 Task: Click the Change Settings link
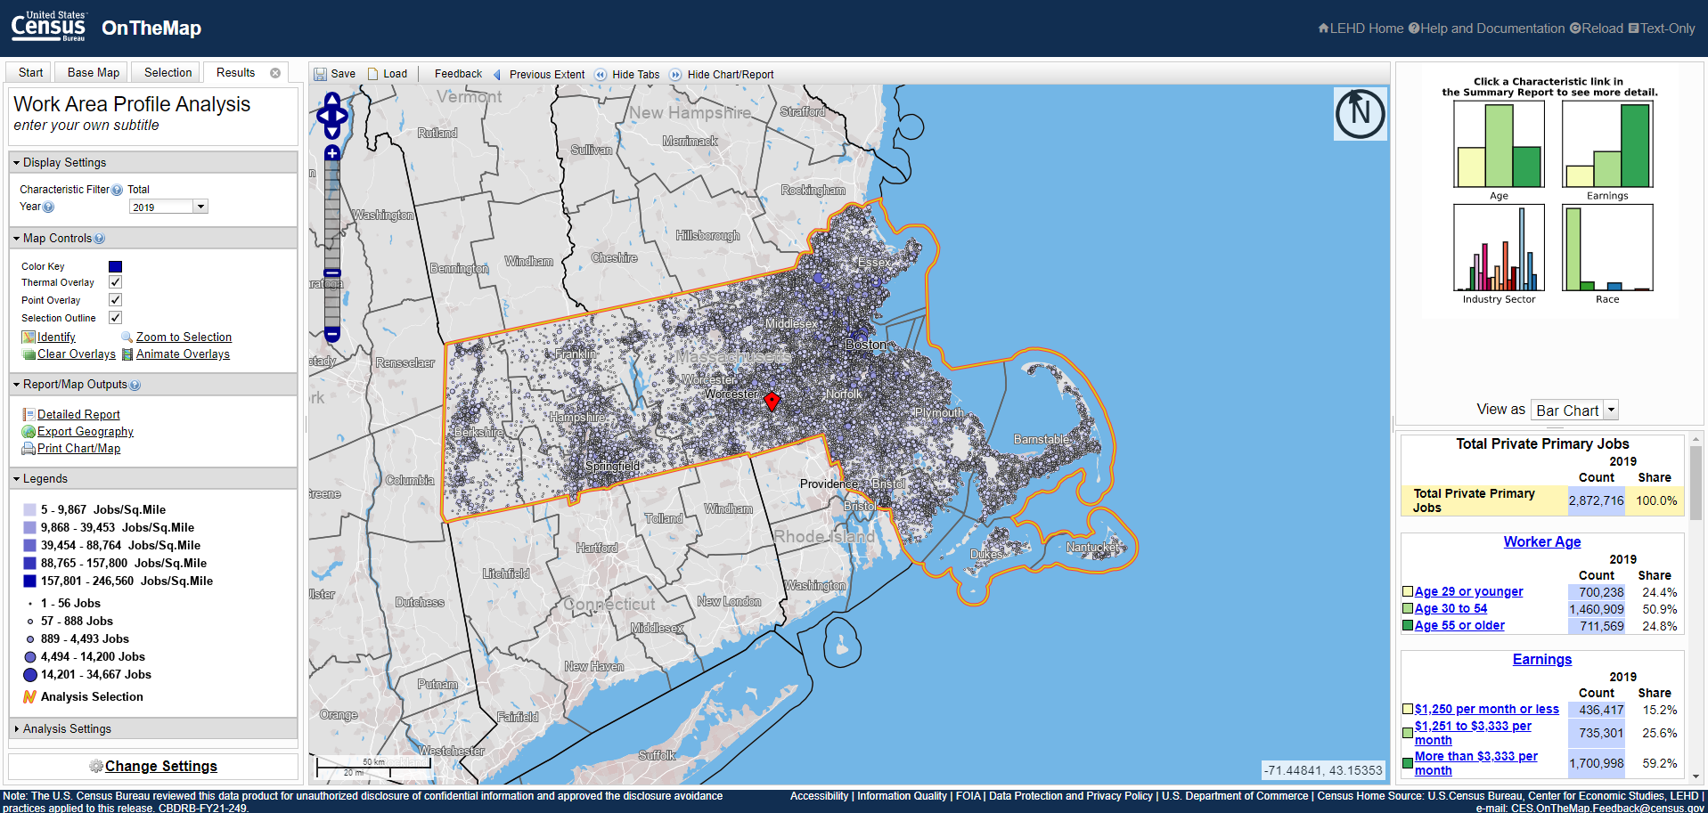point(161,767)
